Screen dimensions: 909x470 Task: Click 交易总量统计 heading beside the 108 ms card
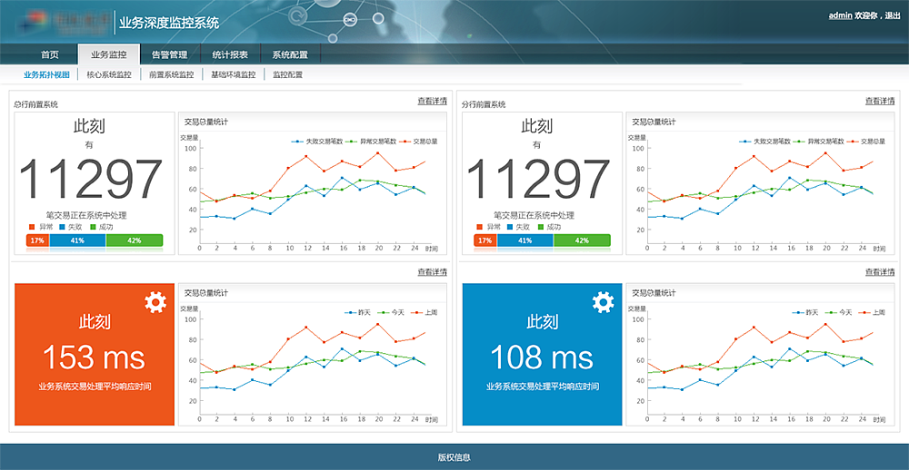tap(654, 293)
